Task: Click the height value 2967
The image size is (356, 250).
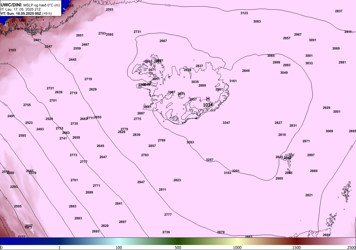Action: click(298, 35)
